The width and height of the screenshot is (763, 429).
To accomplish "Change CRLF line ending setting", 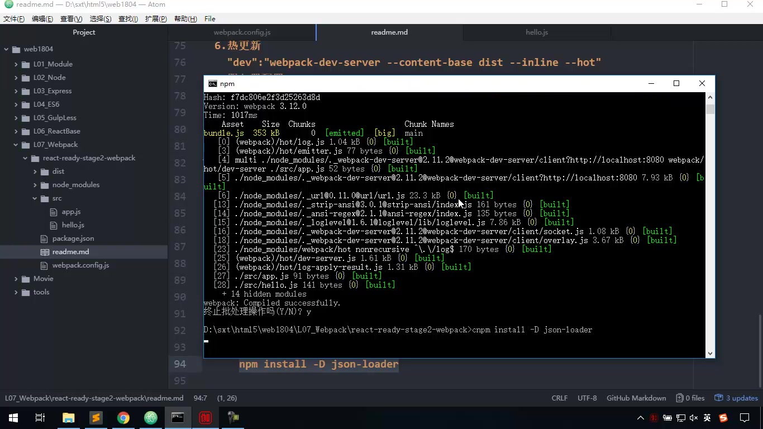I will (x=559, y=398).
